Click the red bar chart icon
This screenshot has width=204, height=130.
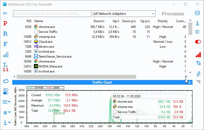[198, 54]
